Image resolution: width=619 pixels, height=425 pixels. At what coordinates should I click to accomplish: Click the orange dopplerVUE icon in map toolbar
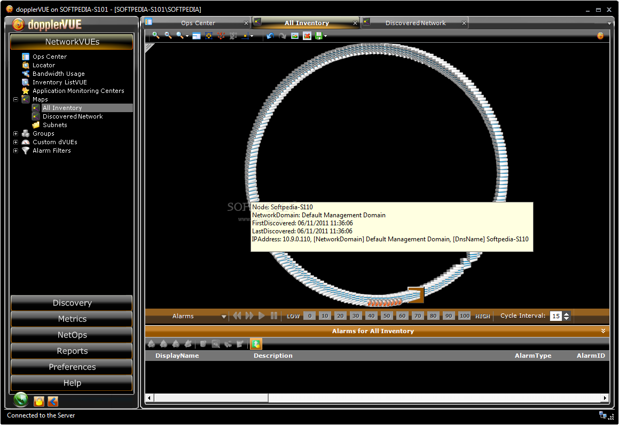pyautogui.click(x=600, y=36)
